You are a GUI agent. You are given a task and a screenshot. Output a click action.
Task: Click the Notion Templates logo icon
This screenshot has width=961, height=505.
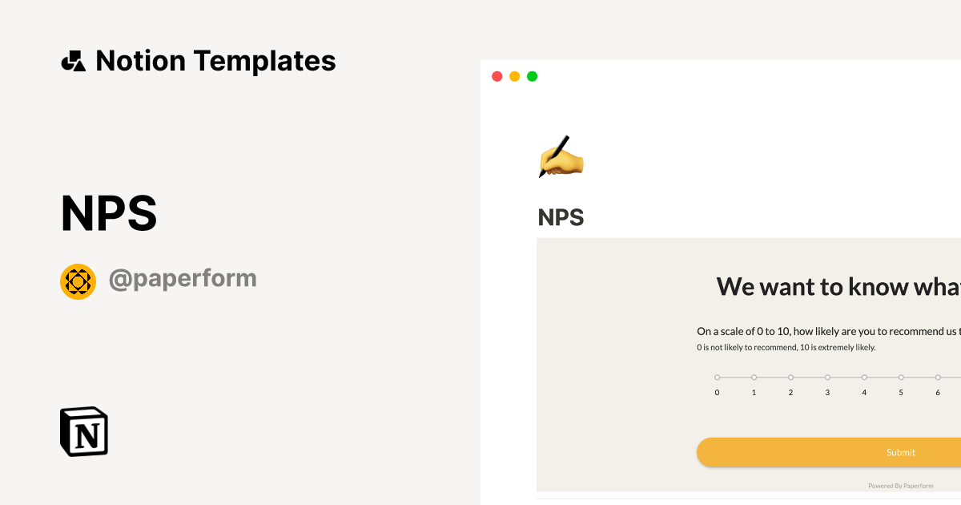tap(73, 60)
